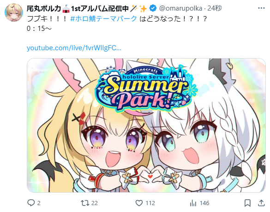The width and height of the screenshot is (270, 212).
Task: Bookmark this post
Action: pyautogui.click(x=247, y=203)
